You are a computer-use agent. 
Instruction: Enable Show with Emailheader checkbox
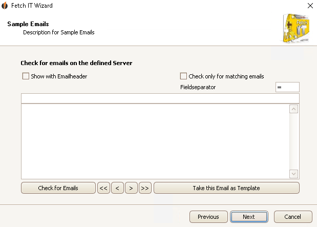coord(26,76)
